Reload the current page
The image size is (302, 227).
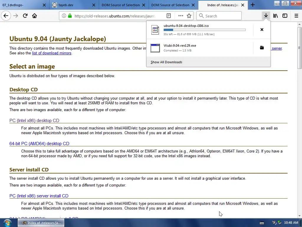pos(25,16)
